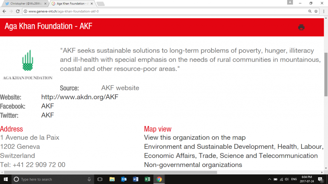Screen dimensions: 328x184
Task: Click the printer icon in the red header
Action: (x=301, y=27)
